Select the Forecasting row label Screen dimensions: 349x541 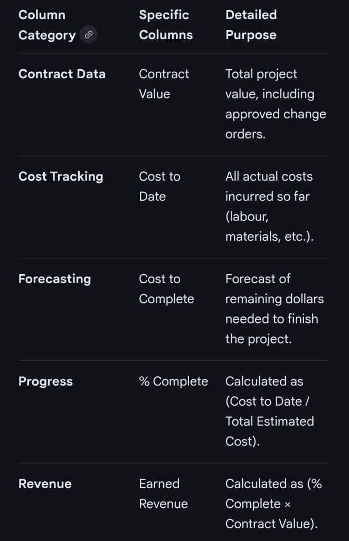(x=54, y=279)
